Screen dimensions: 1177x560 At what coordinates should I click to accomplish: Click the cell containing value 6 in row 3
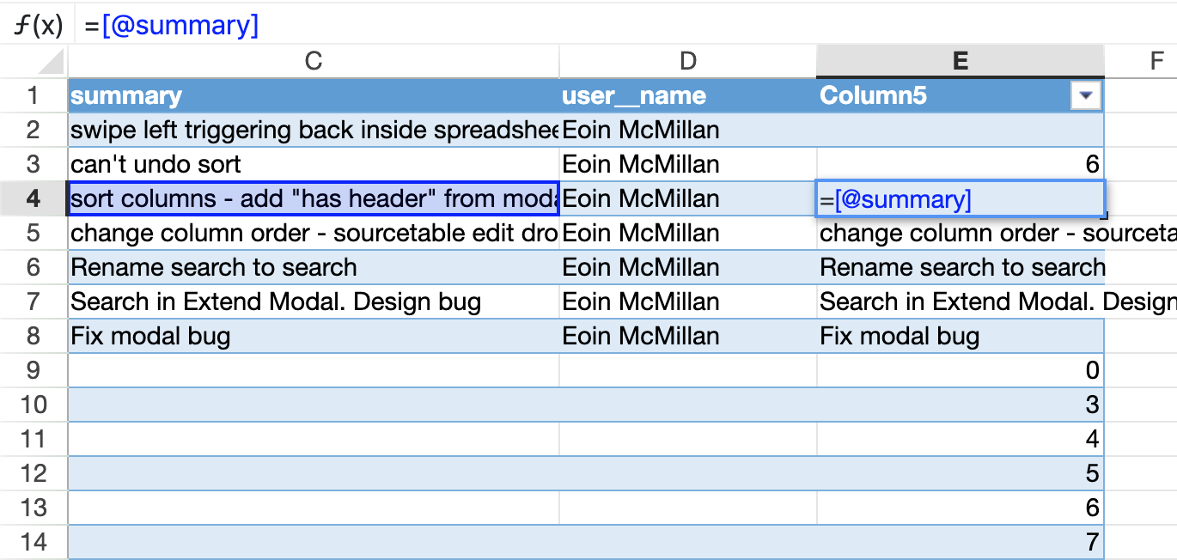pos(960,164)
